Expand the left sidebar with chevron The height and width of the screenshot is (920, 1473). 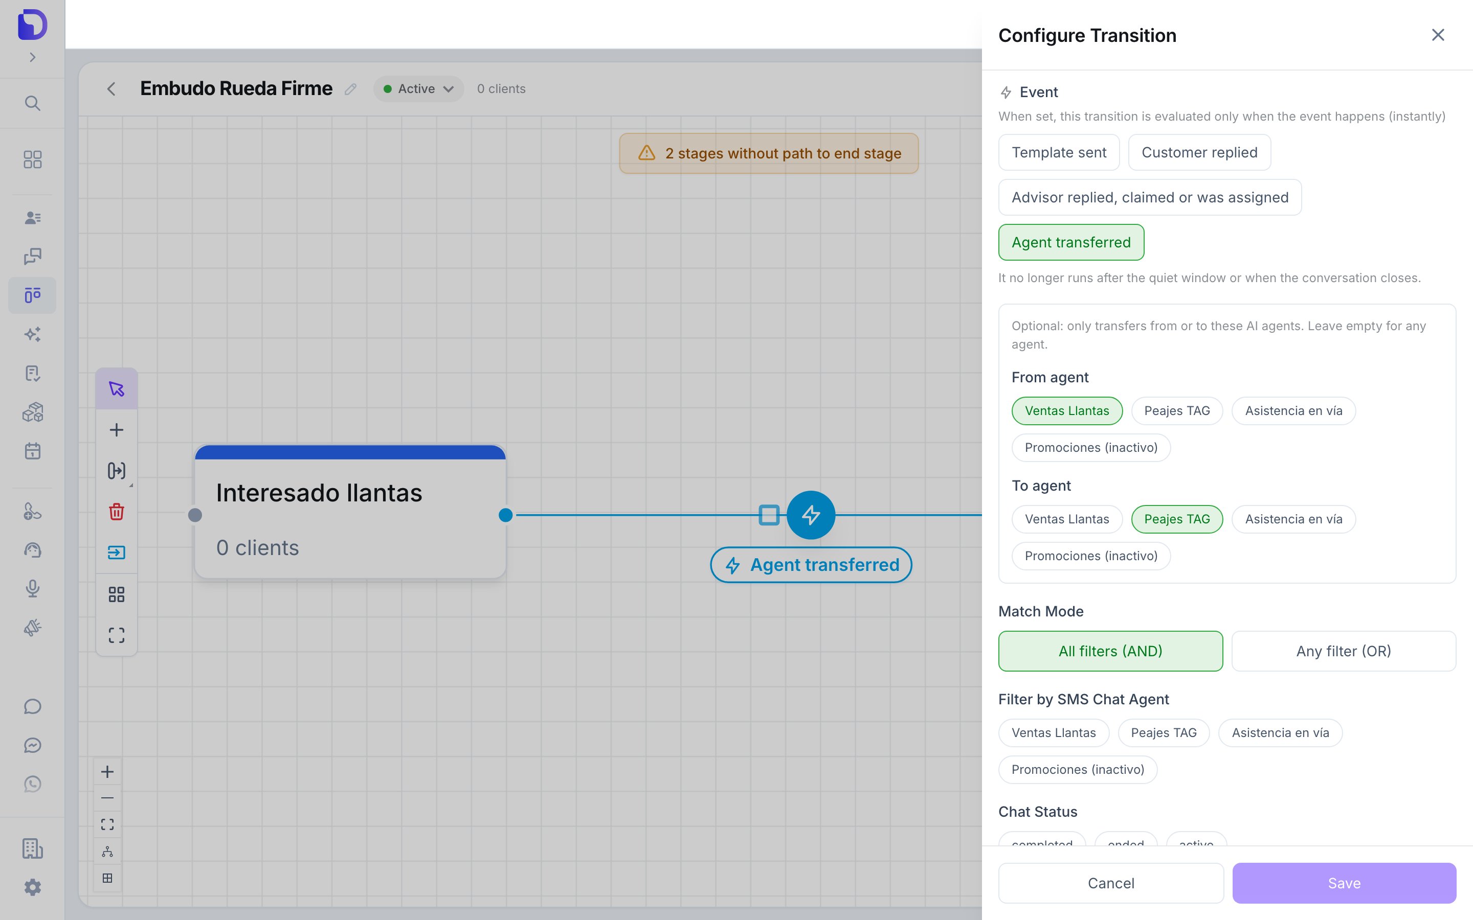pos(32,57)
